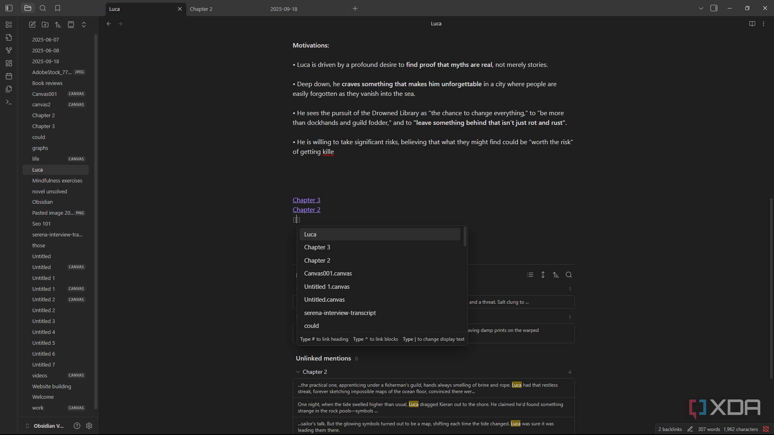774x435 pixels.
Task: Toggle the left sidebar
Action: (x=9, y=8)
